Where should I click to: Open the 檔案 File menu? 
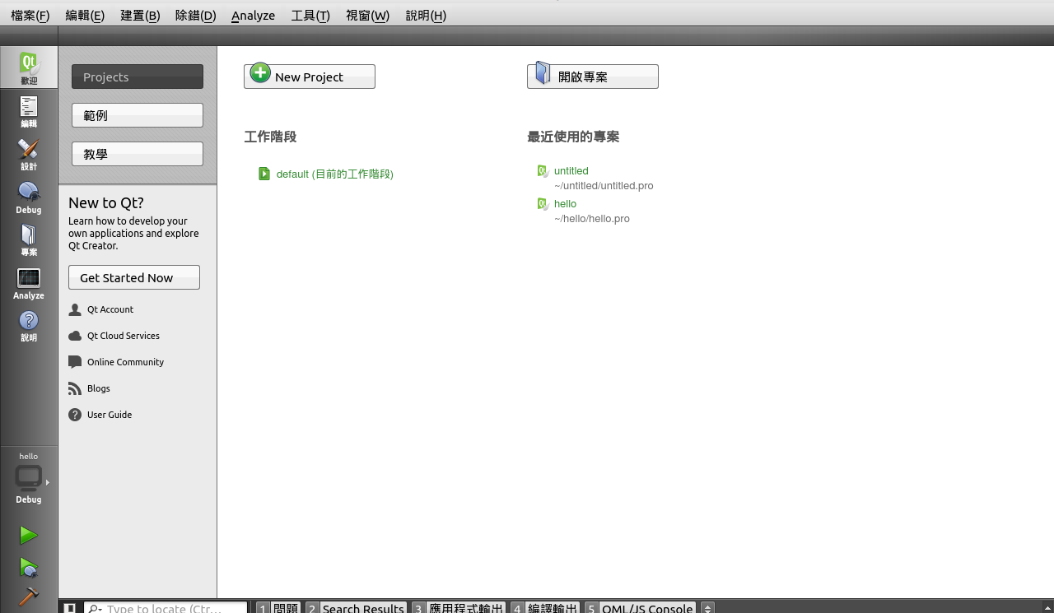click(x=30, y=15)
